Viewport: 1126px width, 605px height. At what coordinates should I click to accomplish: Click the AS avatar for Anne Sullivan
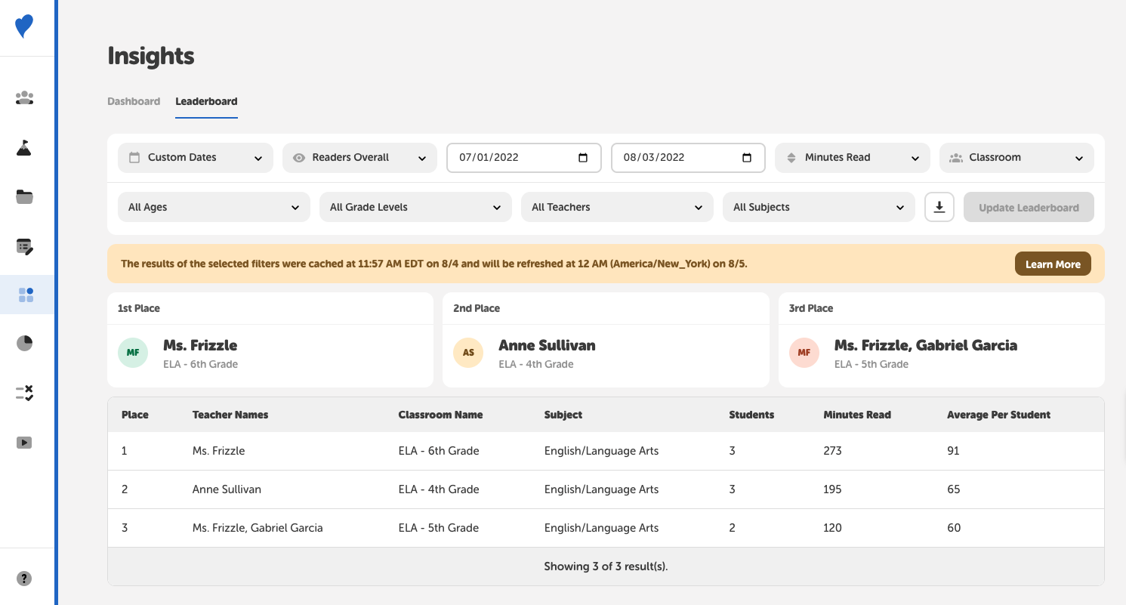tap(468, 353)
